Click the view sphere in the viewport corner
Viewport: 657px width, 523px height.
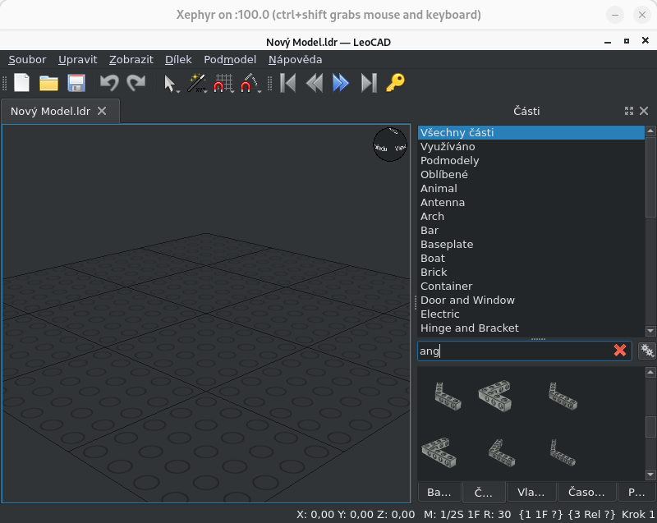pyautogui.click(x=390, y=144)
